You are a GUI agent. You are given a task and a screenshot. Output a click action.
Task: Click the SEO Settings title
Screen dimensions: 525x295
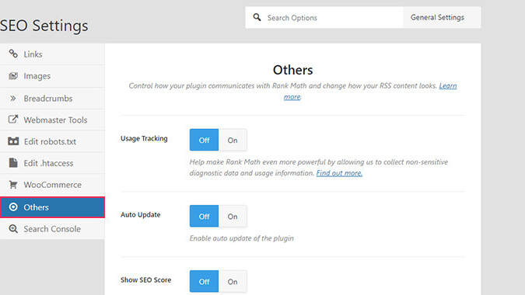tap(44, 26)
